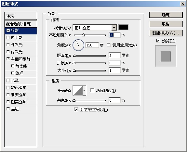Click the 扩展 spread slider handle
This screenshot has height=152, width=187.
74,63
